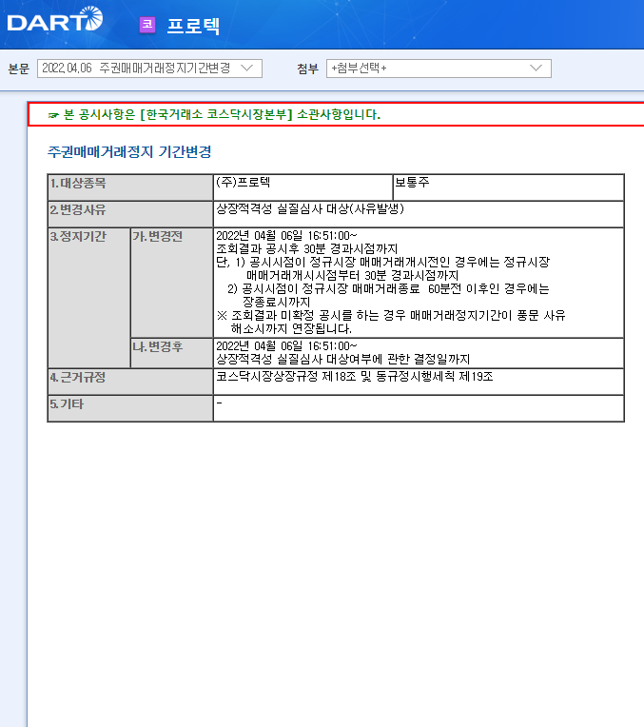
Task: Click the 1.대상종목 row header
Action: point(130,187)
